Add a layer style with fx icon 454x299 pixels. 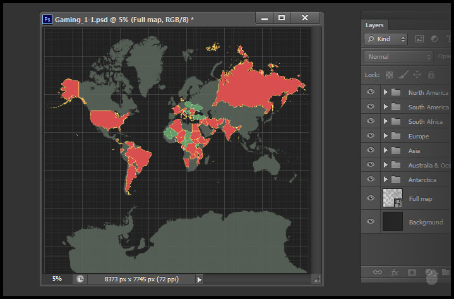pyautogui.click(x=395, y=272)
